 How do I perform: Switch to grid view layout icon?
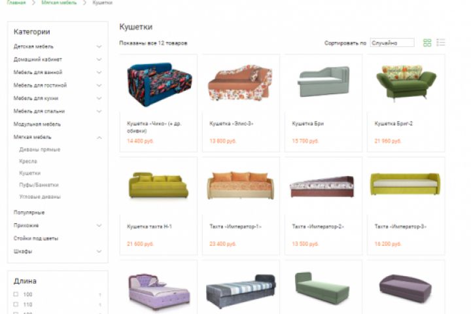click(427, 43)
